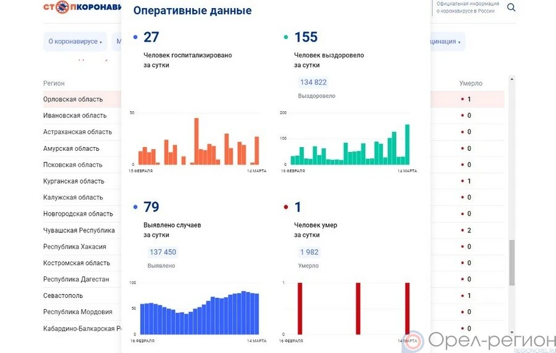
Task: Click the green dot beside 155 recovered
Action: point(286,37)
